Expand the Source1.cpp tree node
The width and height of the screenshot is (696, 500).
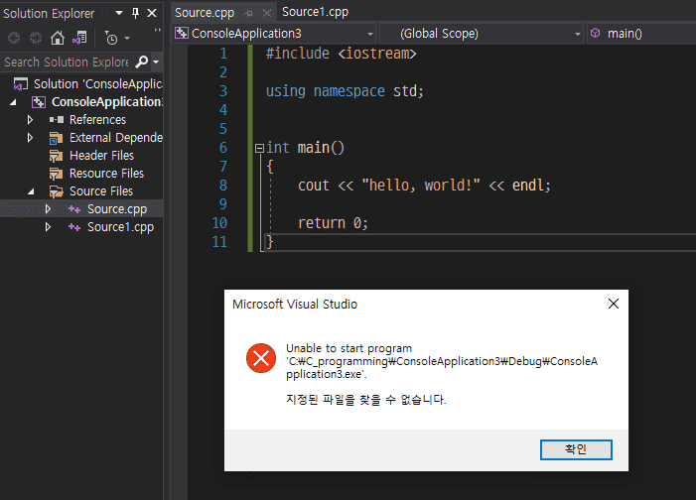point(48,227)
